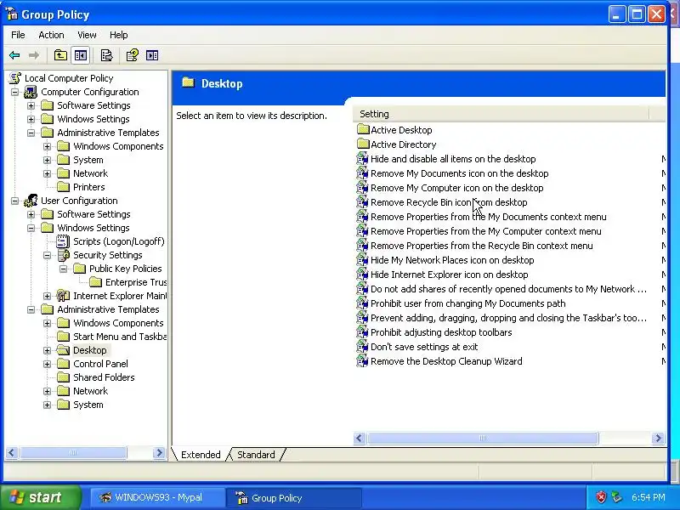Click the policy icon for Hide and disable all items
Viewport: 680px width, 510px height.
[x=362, y=159]
